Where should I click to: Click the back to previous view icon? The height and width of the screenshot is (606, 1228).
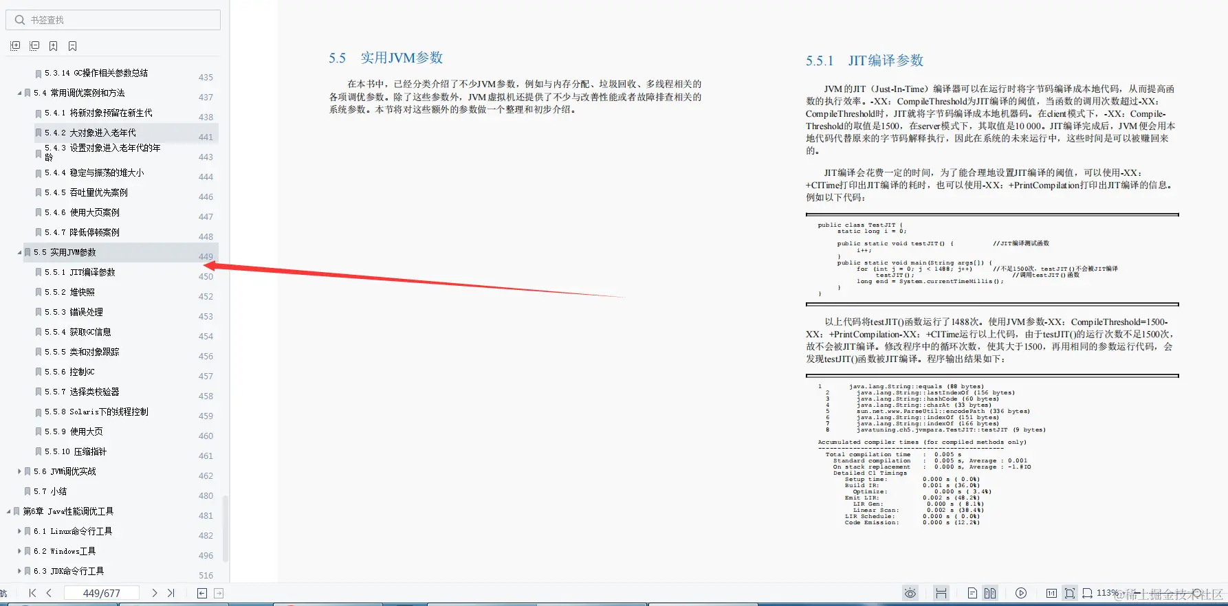(202, 593)
